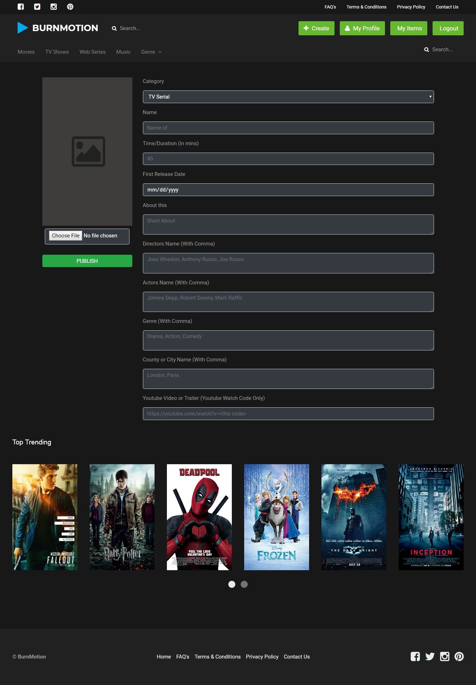
Task: Open Mission Impossible Fallout poster
Action: point(45,517)
